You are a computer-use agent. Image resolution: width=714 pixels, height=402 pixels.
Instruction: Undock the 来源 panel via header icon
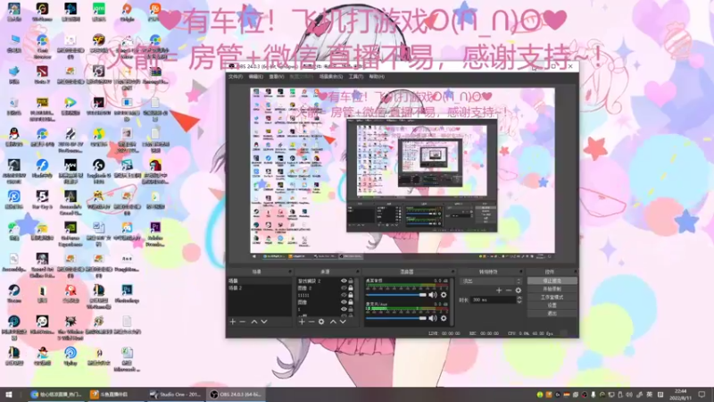[x=357, y=272]
